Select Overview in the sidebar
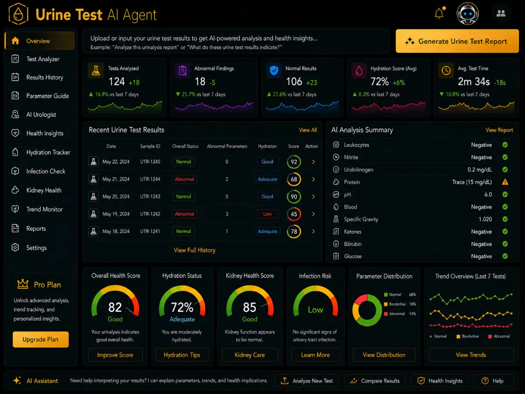This screenshot has height=394, width=525. pyautogui.click(x=40, y=41)
